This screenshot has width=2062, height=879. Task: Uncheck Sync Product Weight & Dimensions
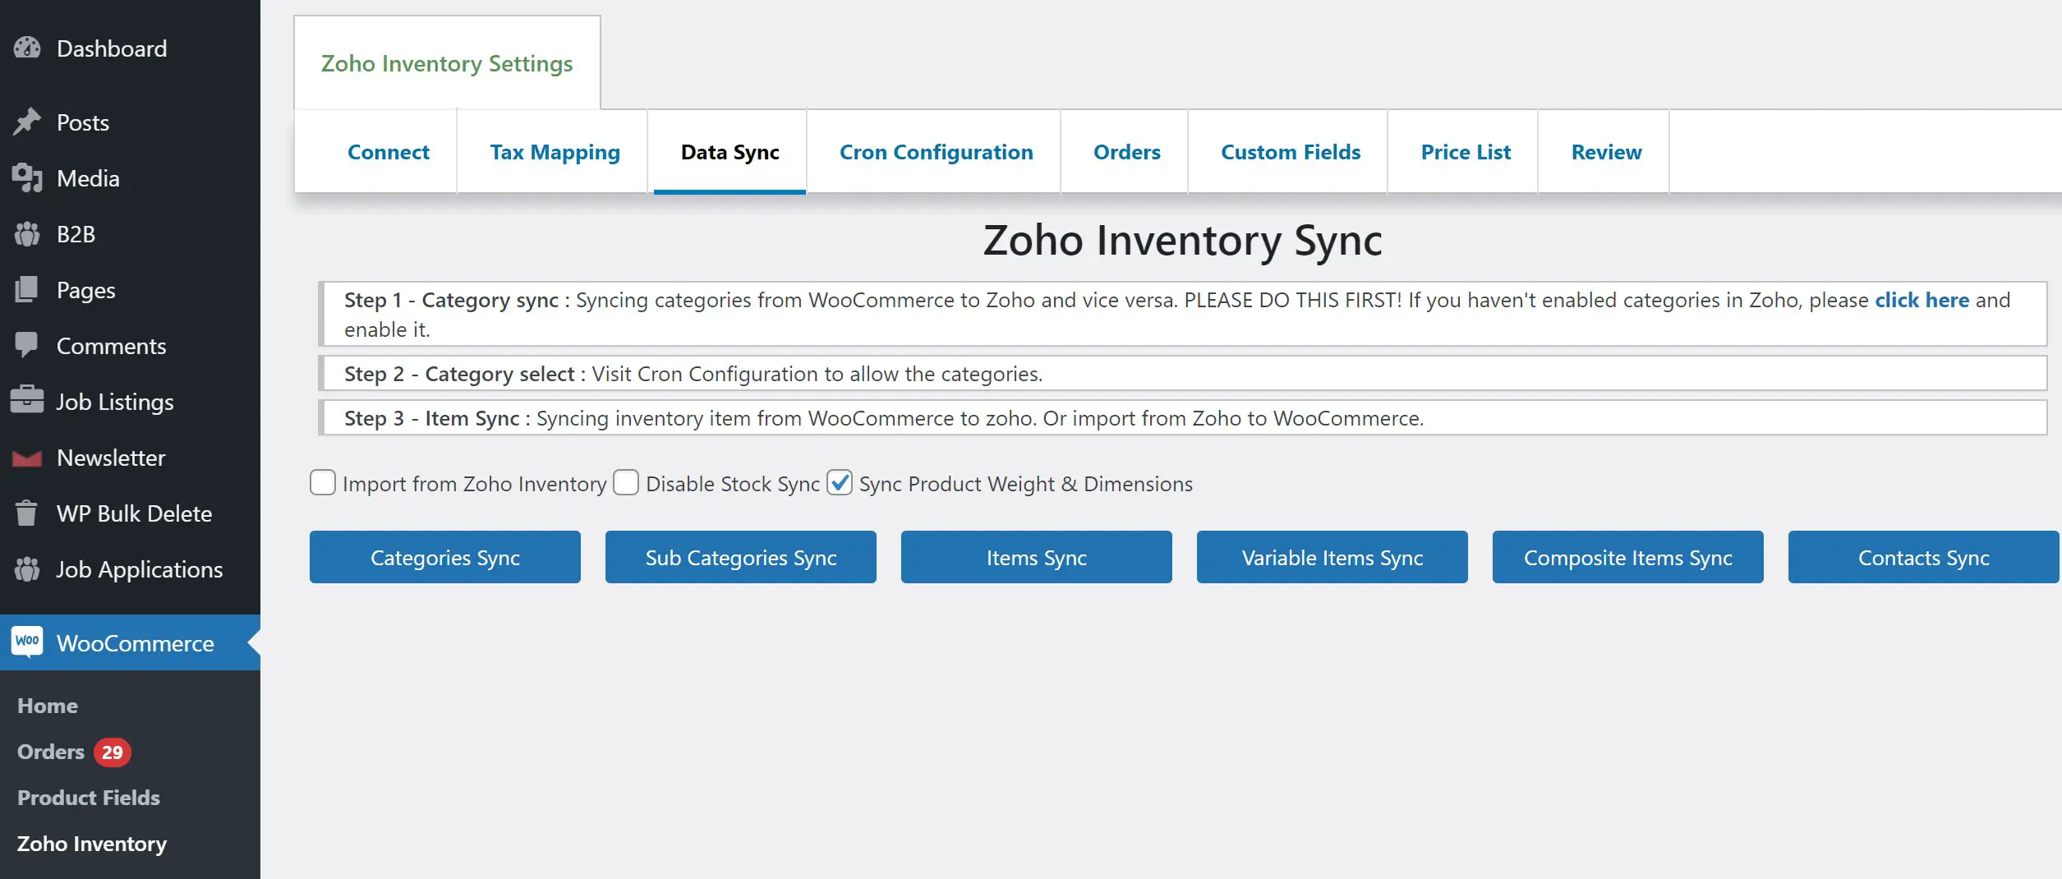coord(839,483)
